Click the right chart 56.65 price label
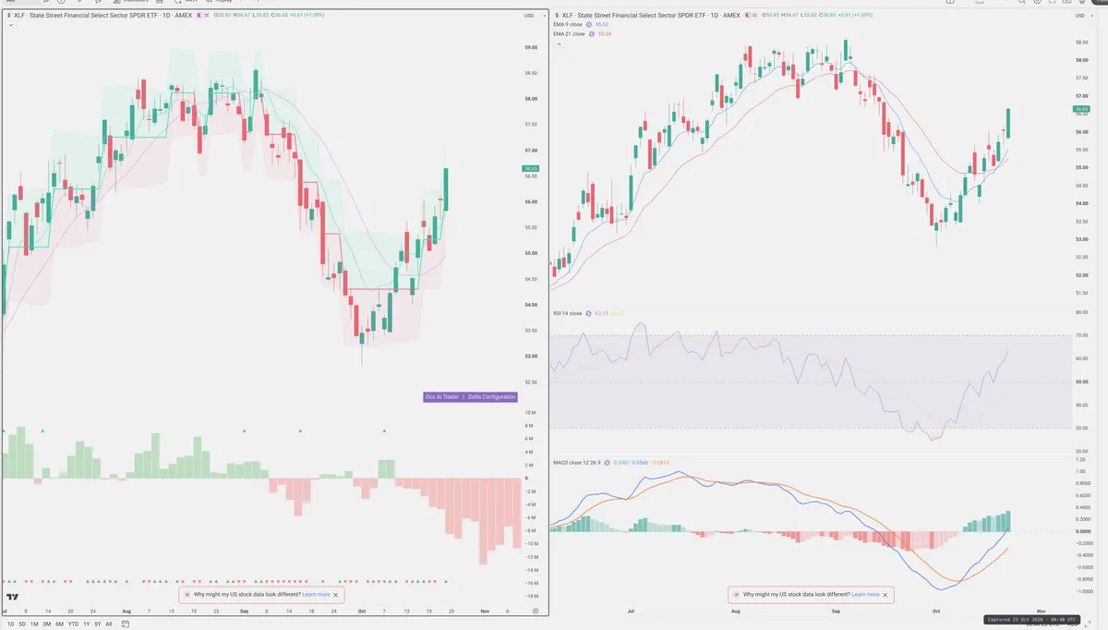This screenshot has height=630, width=1108. coord(1080,109)
